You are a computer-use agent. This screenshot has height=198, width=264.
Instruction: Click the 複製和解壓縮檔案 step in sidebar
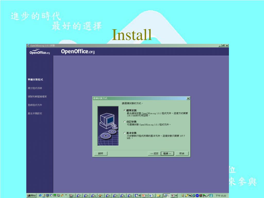click(x=37, y=96)
